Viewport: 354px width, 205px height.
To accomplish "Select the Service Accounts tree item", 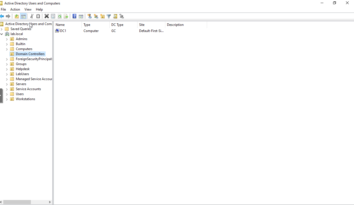I will tap(28, 89).
